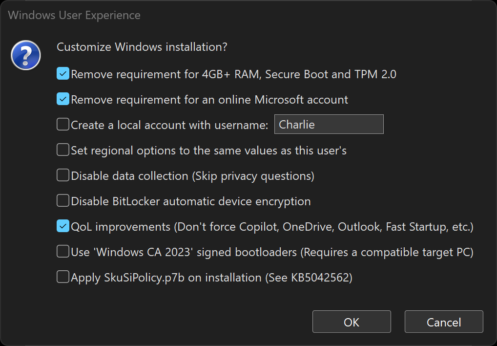This screenshot has width=497, height=346.
Task: Check the Disable BitLocker automatic encryption box
Action: [x=63, y=201]
